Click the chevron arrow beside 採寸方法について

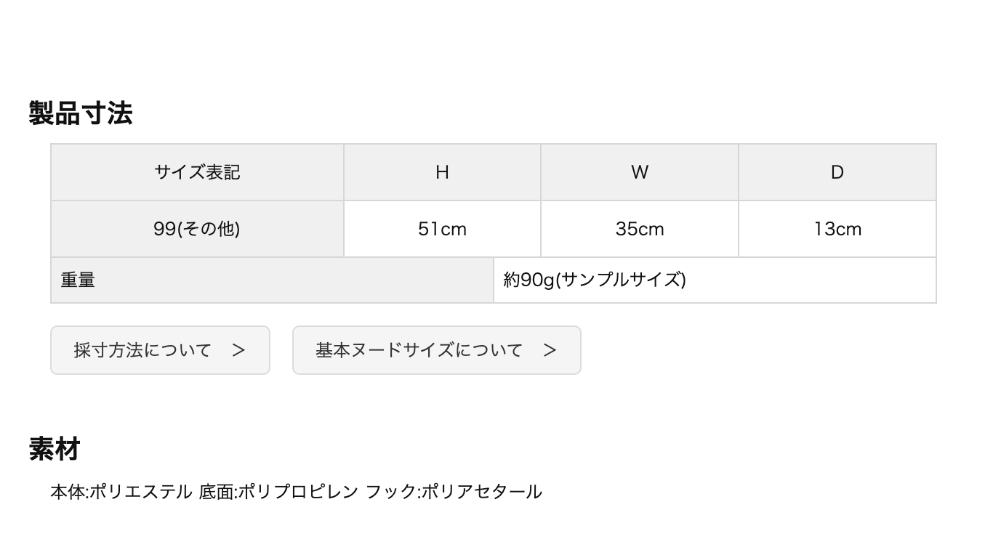[238, 350]
